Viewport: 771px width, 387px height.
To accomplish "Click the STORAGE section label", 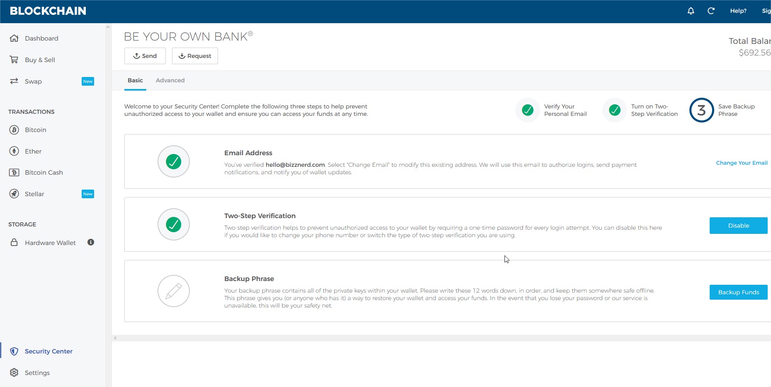I will tap(22, 224).
